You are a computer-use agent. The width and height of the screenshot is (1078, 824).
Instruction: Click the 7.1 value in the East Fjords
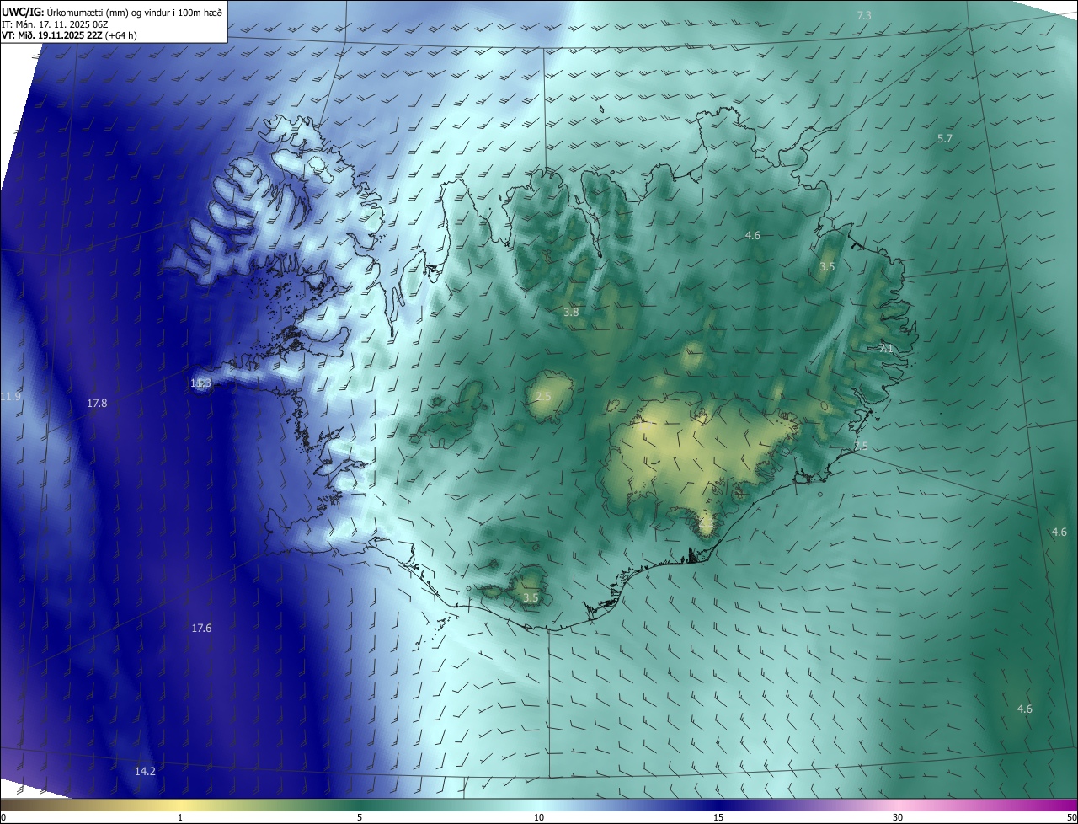pos(885,348)
